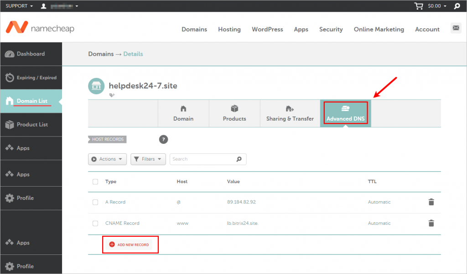Screen dimensions: 467x274
Task: Open the Account menu
Action: [427, 30]
